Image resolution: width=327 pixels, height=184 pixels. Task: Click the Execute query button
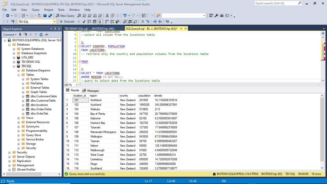[67, 22]
